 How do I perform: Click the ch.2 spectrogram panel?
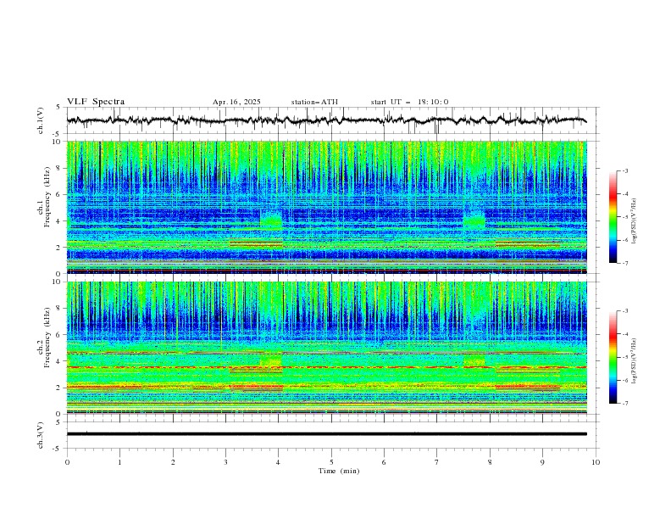click(x=327, y=348)
